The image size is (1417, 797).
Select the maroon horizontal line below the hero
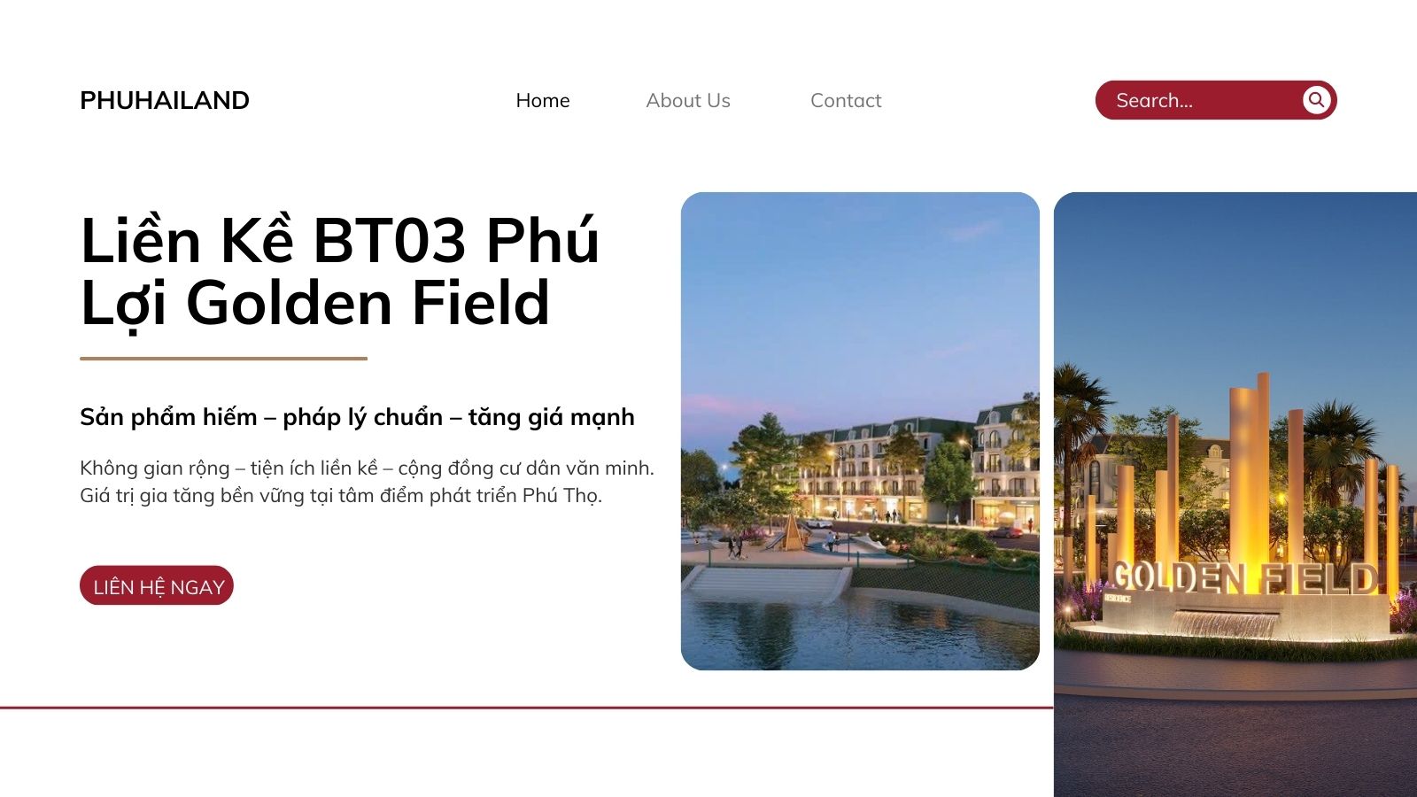coord(526,708)
